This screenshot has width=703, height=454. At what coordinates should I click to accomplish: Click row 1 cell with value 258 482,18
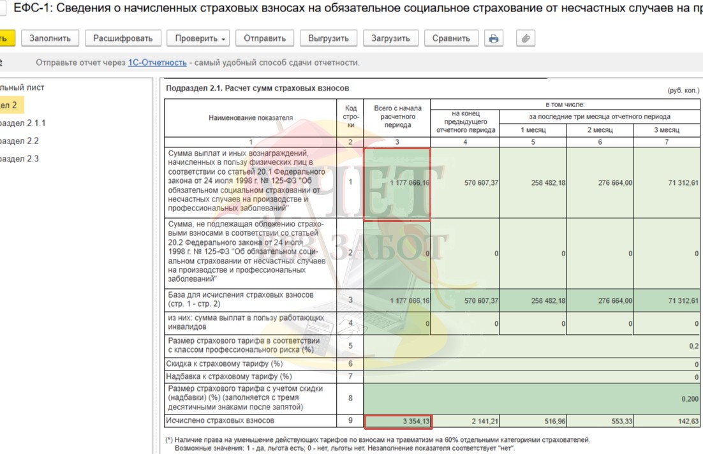tap(533, 183)
